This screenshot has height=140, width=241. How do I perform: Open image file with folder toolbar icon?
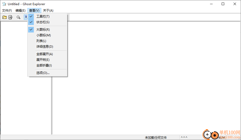[5, 17]
